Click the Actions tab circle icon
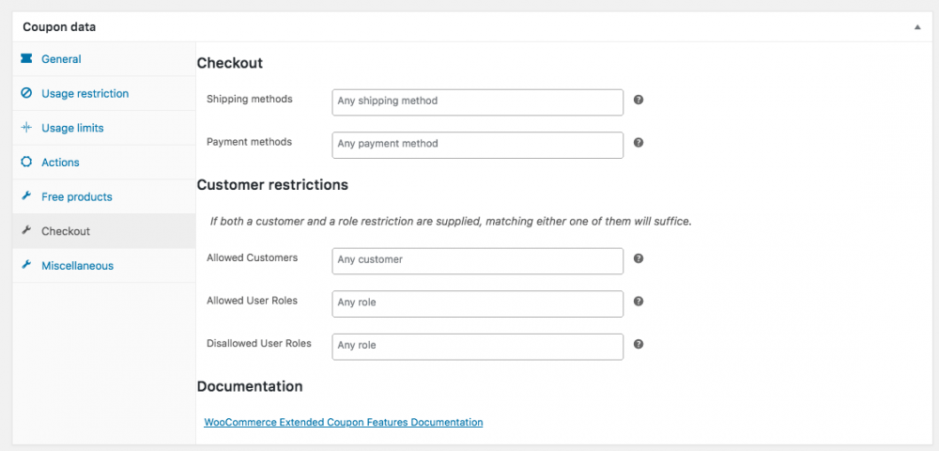 click(26, 163)
